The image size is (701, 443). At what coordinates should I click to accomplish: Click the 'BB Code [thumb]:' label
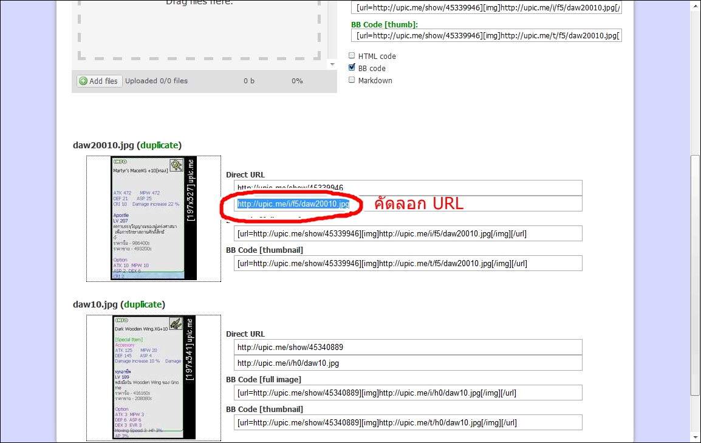(x=385, y=24)
